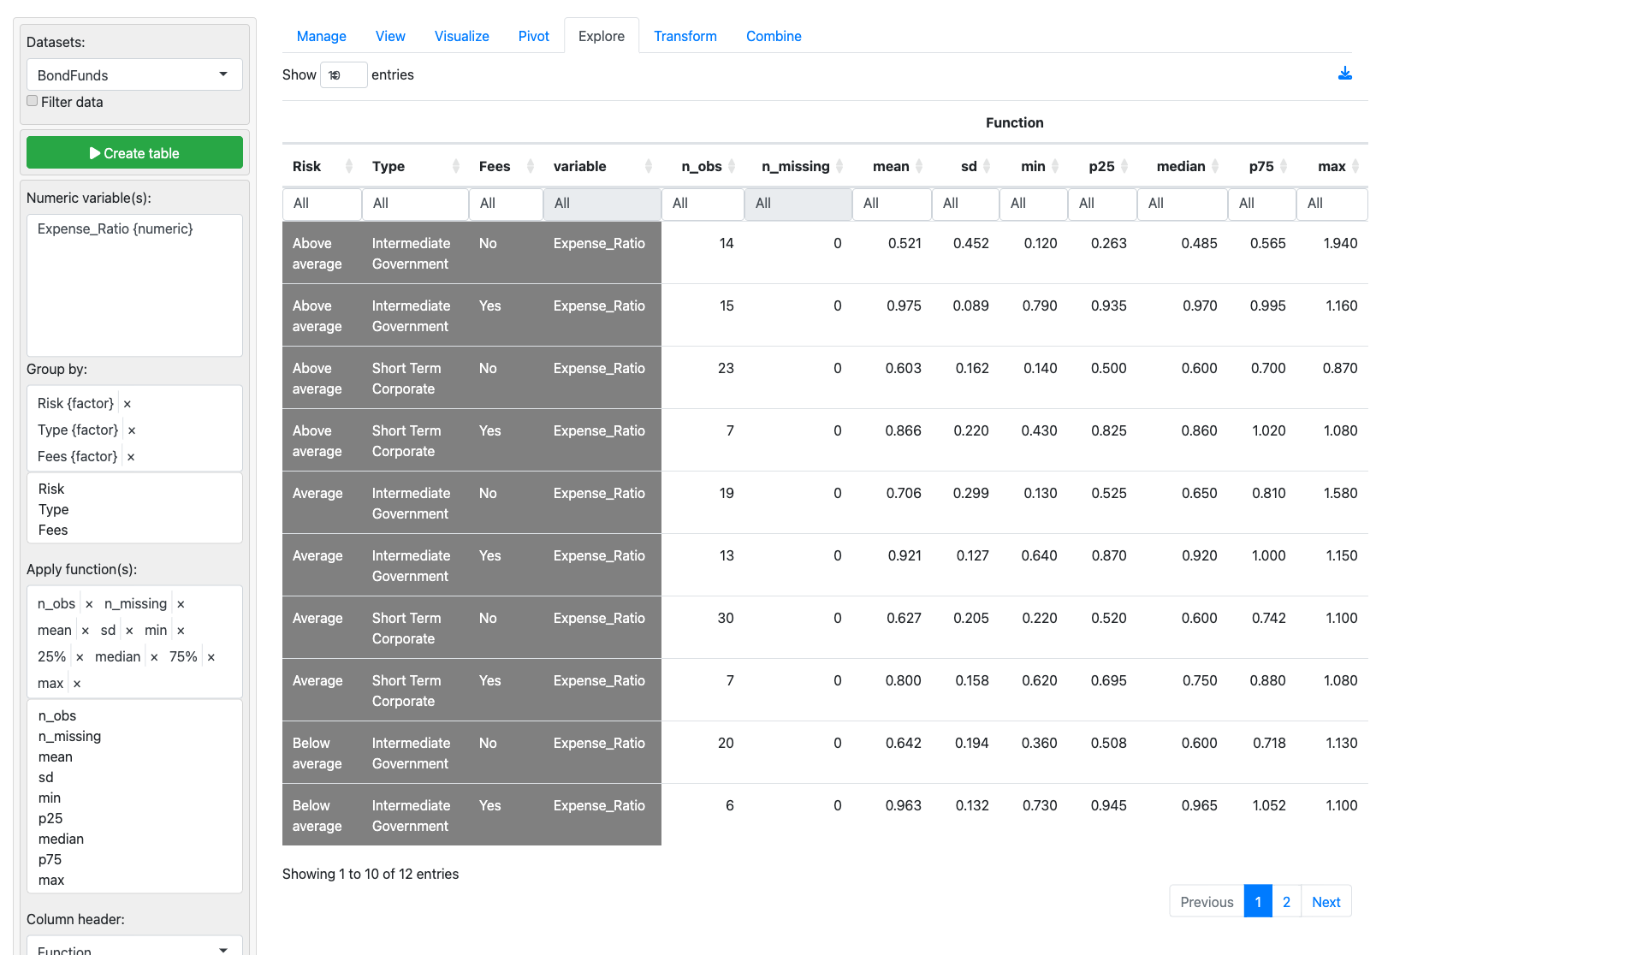Sort table by n_obs column arrows
Viewport: 1643px width, 955px height.
pos(732,166)
